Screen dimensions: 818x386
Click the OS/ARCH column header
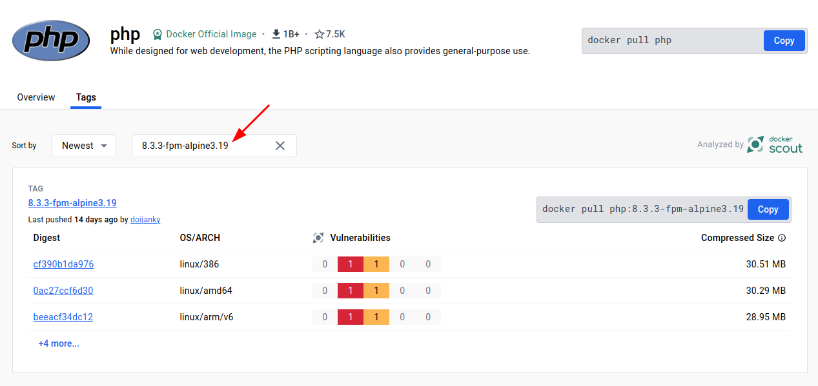pyautogui.click(x=200, y=238)
